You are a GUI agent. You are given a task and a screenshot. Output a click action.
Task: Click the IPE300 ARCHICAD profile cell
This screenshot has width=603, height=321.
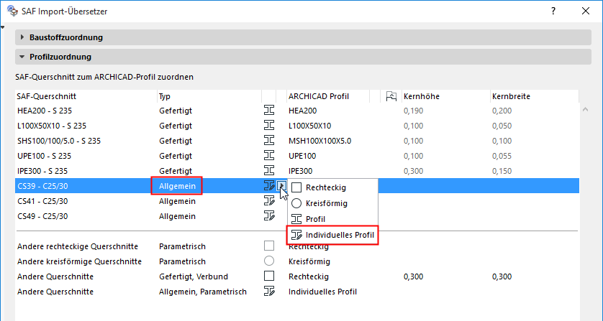coord(300,171)
